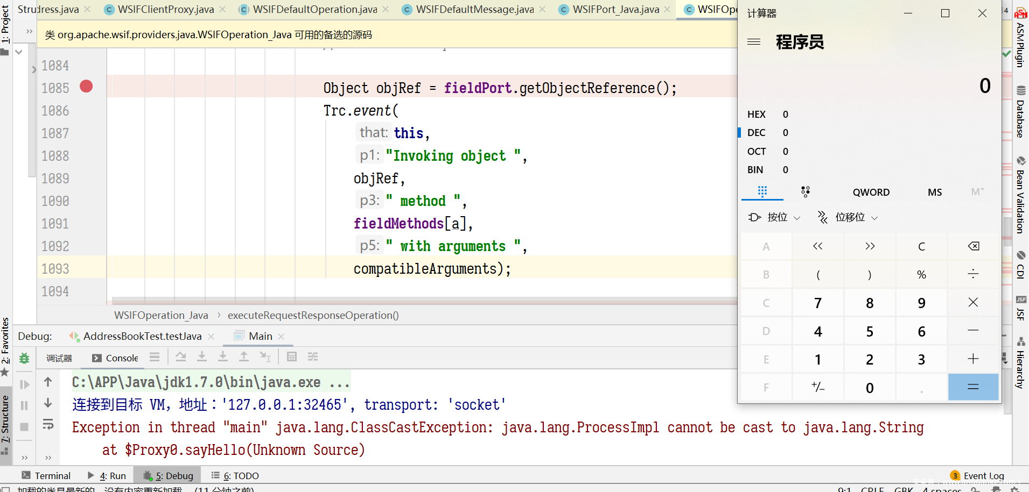Screen dimensions: 1029x492
Task: Select the HEX number base
Action: pyautogui.click(x=756, y=115)
